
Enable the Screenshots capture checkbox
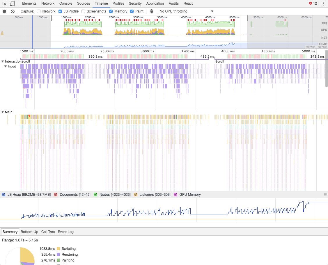pyautogui.click(x=83, y=11)
